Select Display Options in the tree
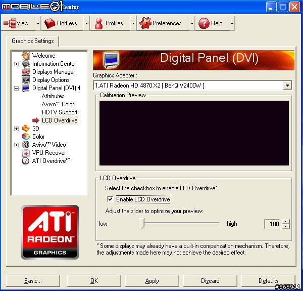Image resolution: width=303 pixels, height=291 pixels. pos(51,80)
